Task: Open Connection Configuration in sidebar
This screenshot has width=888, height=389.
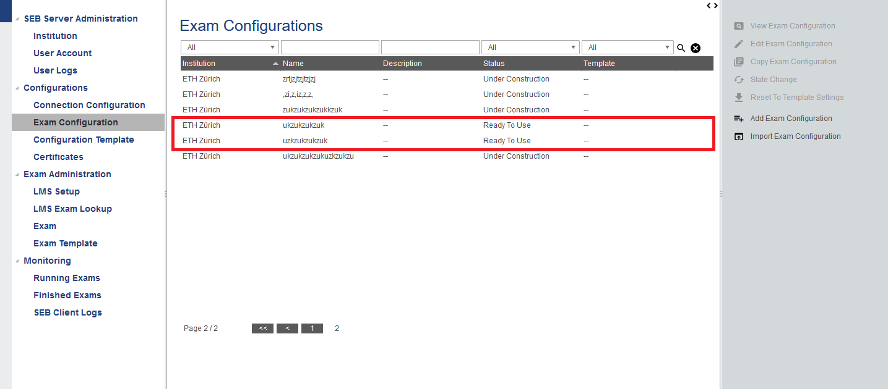Action: coord(89,105)
